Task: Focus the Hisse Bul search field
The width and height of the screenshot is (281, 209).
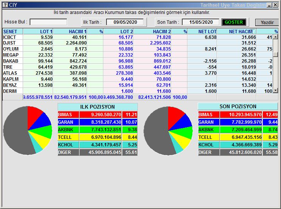Action: [x=48, y=22]
